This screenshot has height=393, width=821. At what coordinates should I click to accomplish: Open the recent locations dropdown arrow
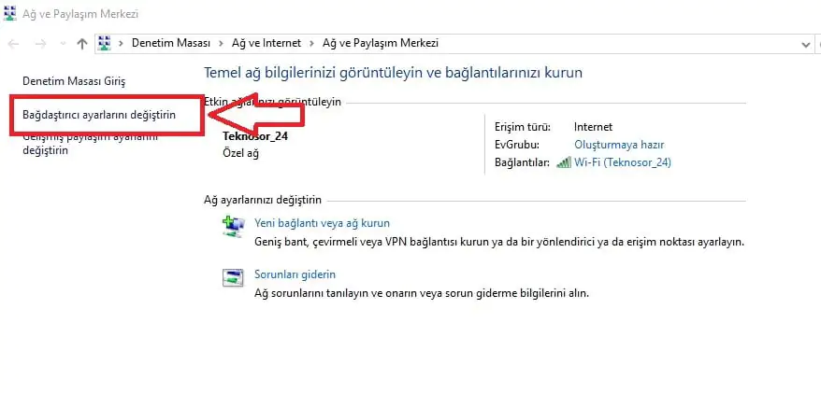pyautogui.click(x=63, y=44)
